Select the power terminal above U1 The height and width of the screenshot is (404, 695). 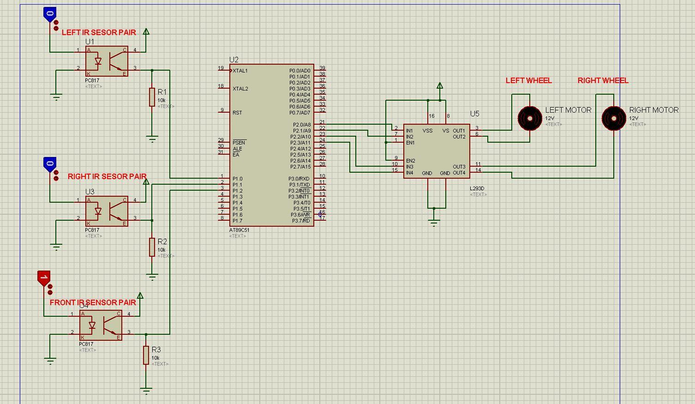(x=146, y=31)
